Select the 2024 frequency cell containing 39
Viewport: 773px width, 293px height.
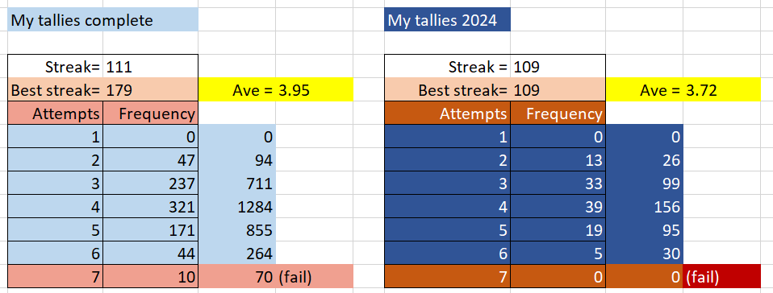(x=558, y=207)
